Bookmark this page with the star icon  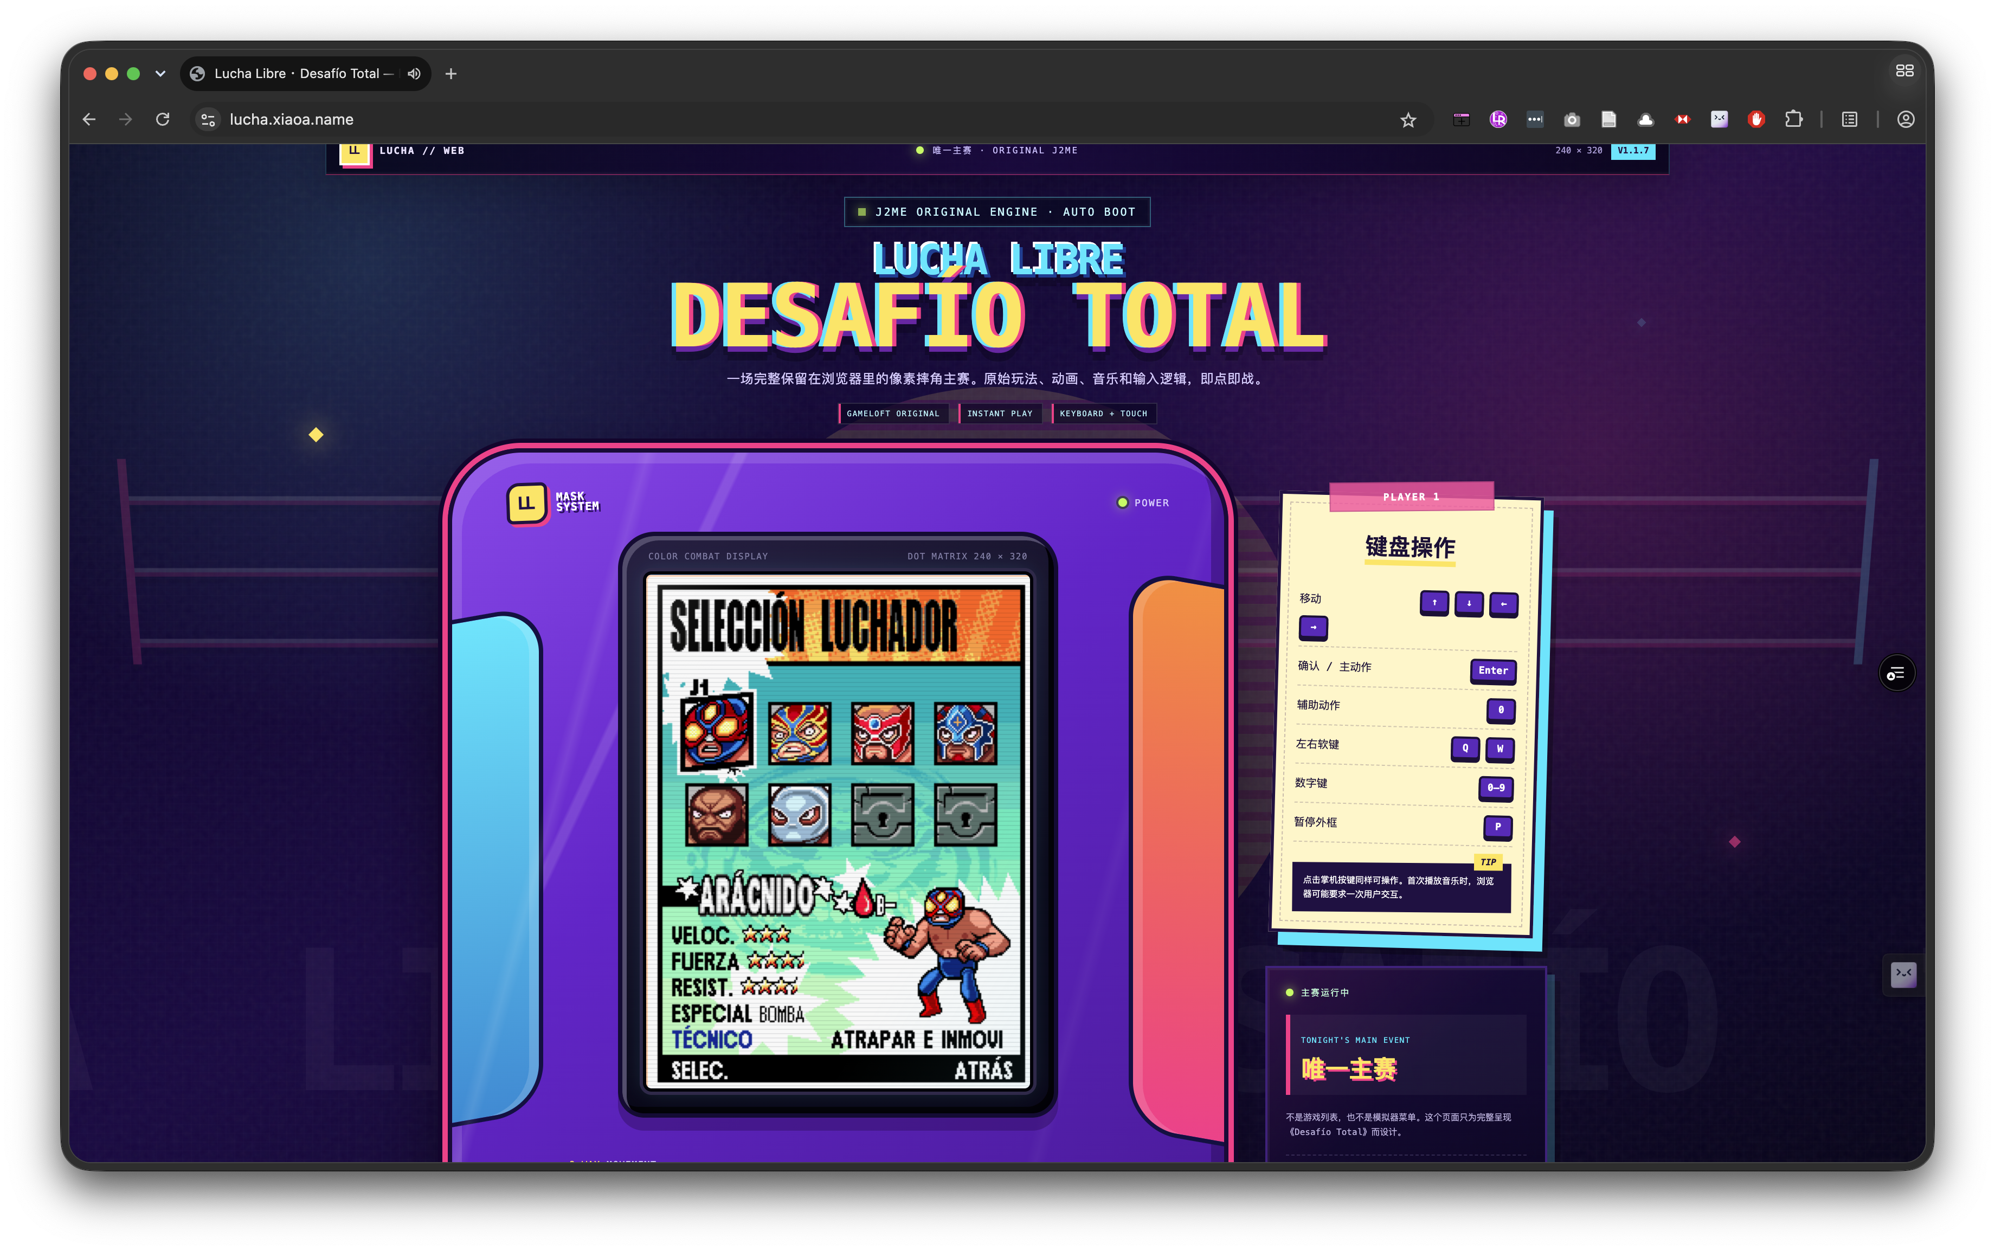(x=1408, y=120)
